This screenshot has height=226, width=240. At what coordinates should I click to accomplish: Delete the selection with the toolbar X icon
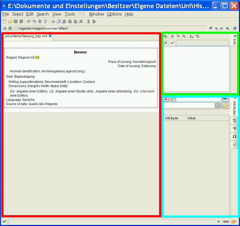tap(81, 22)
